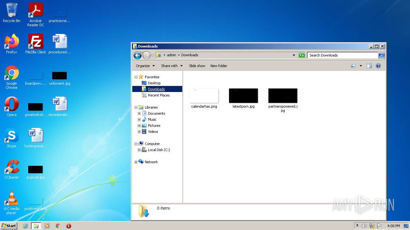Expand the admin breadcrumb arrow
Image resolution: width=410 pixels, height=230 pixels.
click(179, 55)
